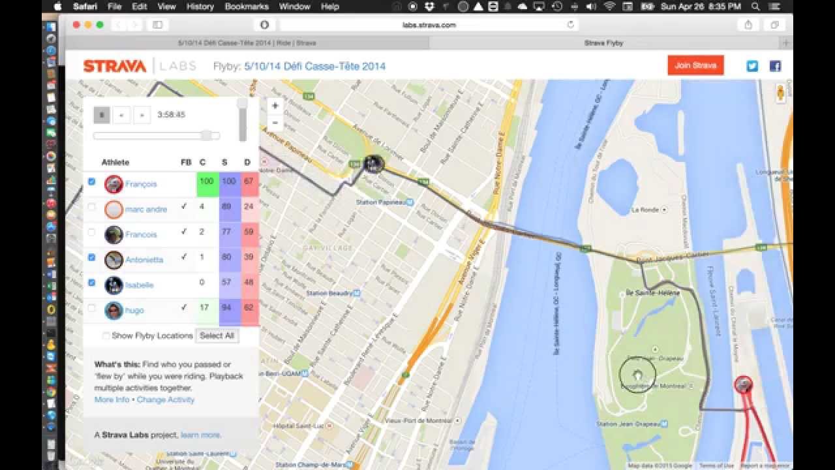The height and width of the screenshot is (470, 835).
Task: Click the flyby timeline slider handle
Action: (x=206, y=136)
